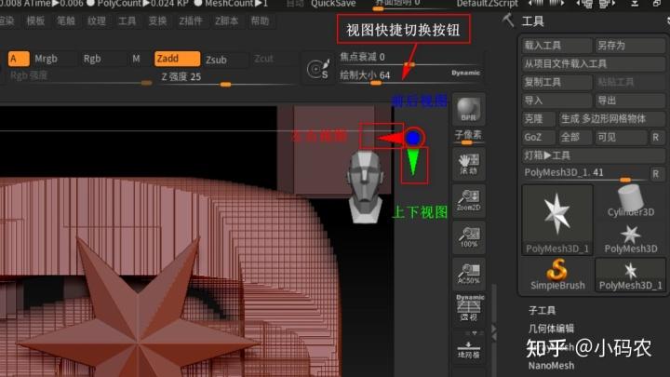
Task: Adjust the 子像素 subpixel slider
Action: pos(469,137)
